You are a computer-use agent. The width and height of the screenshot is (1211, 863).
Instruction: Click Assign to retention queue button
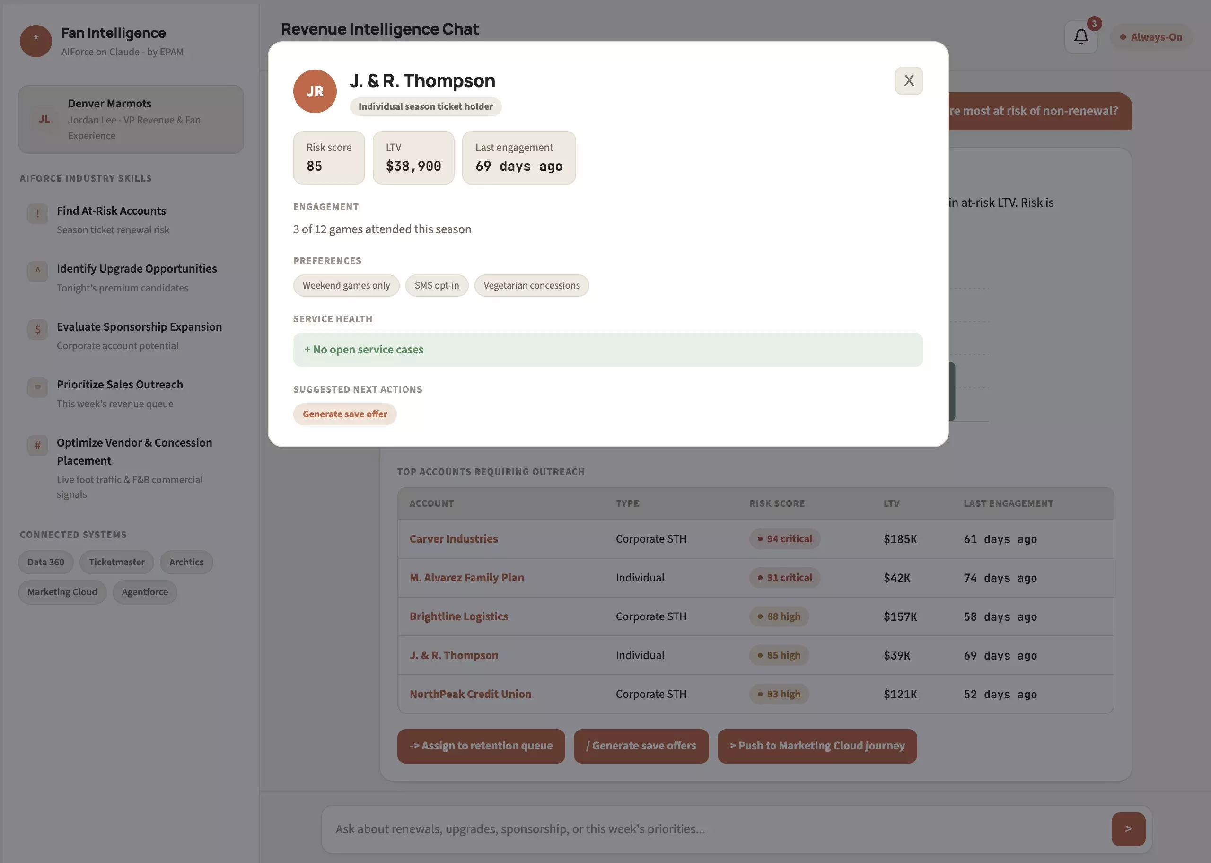point(481,746)
